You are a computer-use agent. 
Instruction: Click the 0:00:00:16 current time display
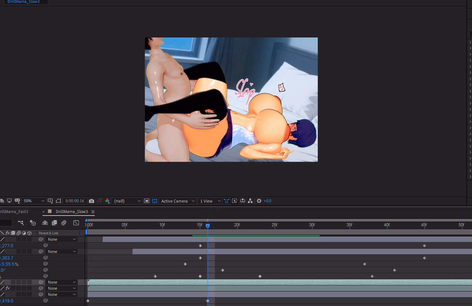click(x=75, y=201)
